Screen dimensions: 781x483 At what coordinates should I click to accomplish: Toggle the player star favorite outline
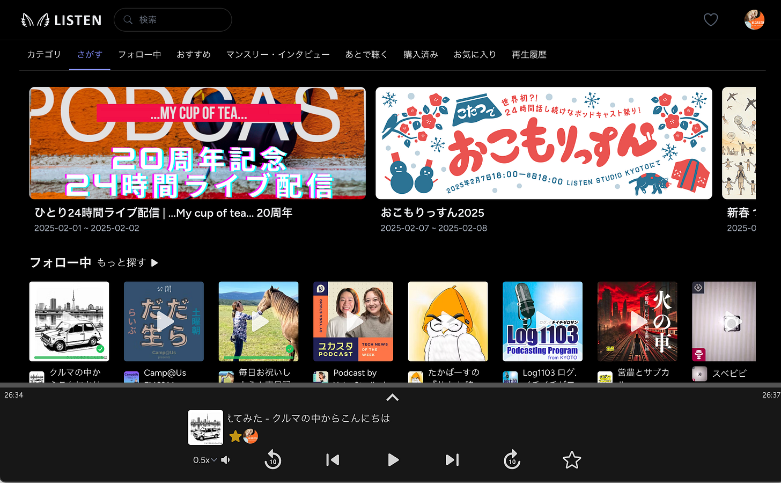pos(572,460)
